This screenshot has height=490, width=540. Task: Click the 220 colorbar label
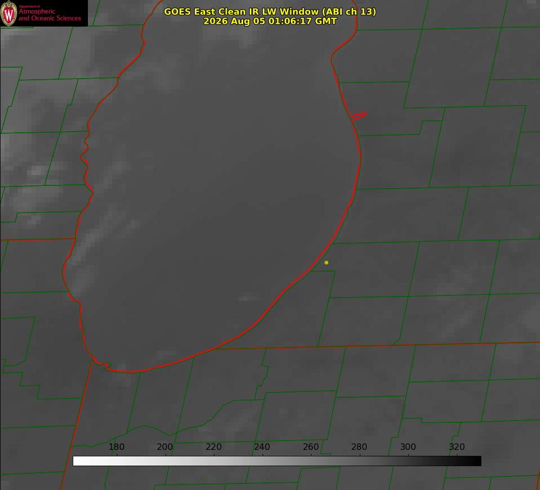tap(213, 447)
